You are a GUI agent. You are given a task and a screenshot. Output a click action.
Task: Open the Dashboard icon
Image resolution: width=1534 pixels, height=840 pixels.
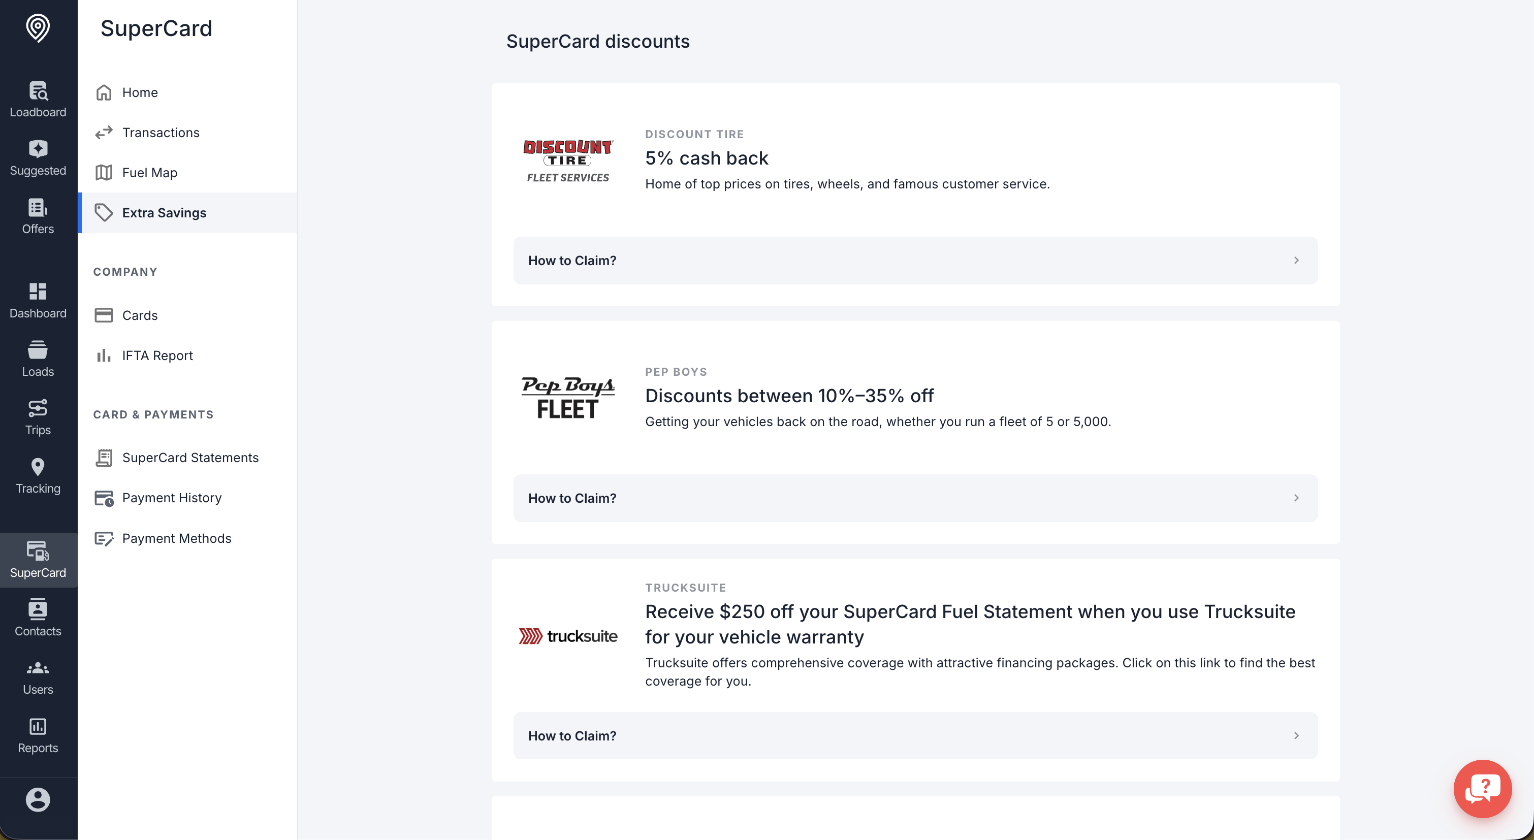[38, 292]
